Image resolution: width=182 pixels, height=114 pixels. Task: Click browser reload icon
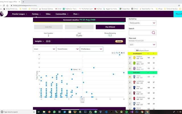4,5
